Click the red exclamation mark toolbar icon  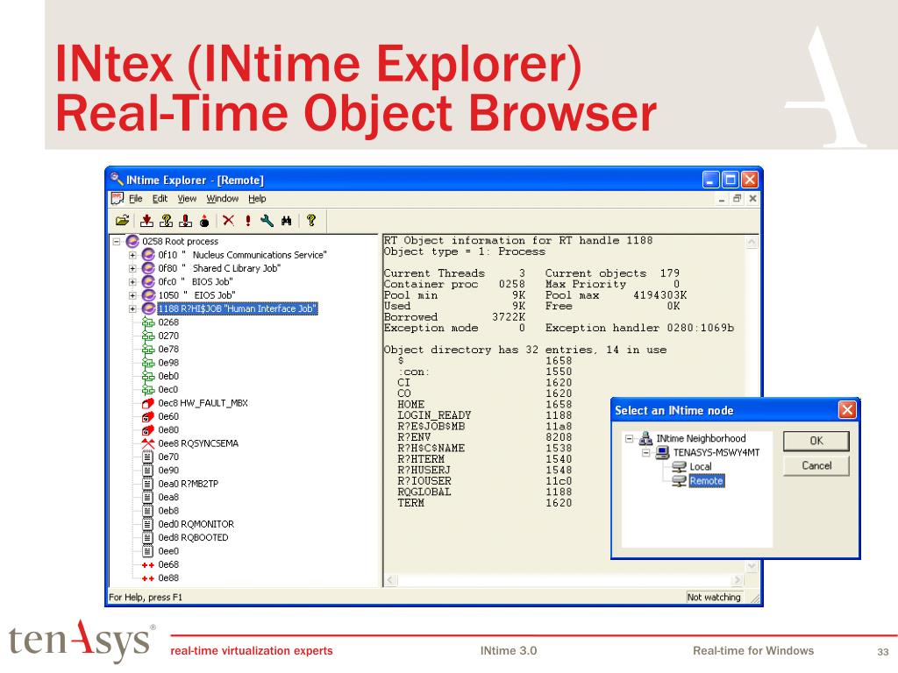tap(248, 221)
